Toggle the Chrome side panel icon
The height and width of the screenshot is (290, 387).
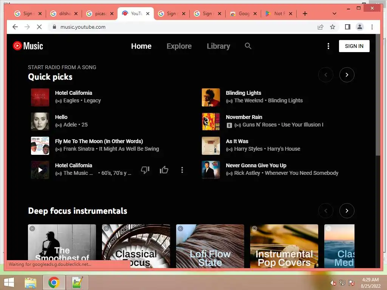click(348, 27)
